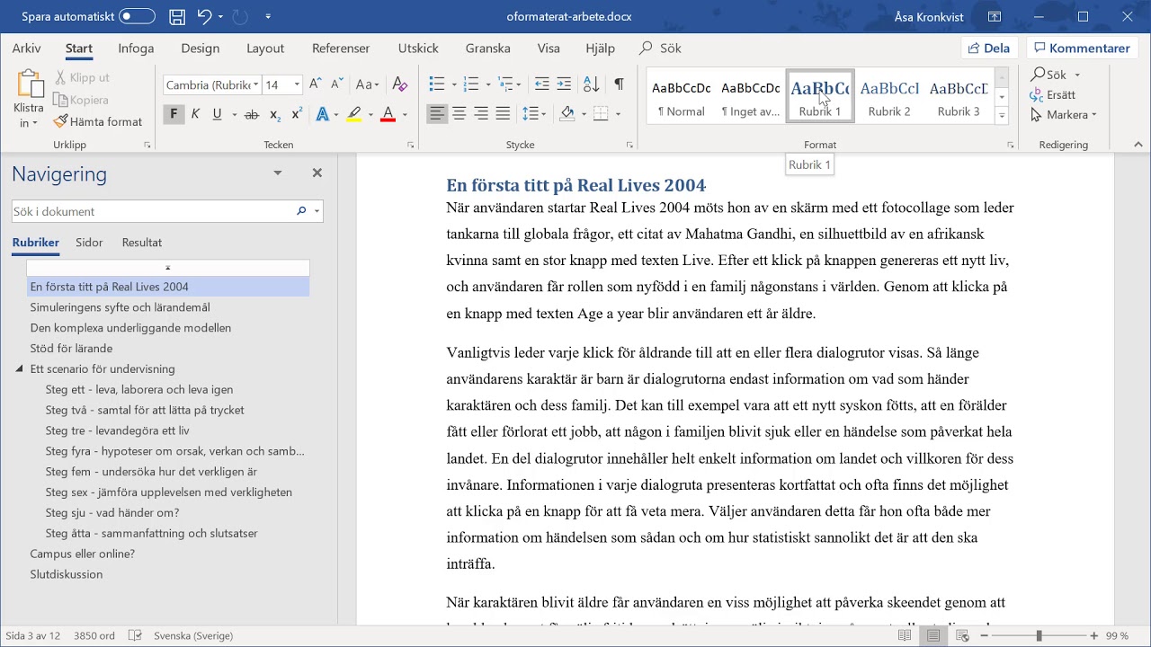Screen dimensions: 1151x647
Task: Toggle strikethrough formatting
Action: click(252, 114)
